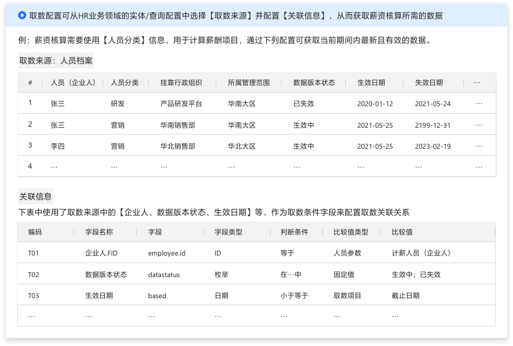Screen dimensions: 513x346
Task: Open the ellipsis at the end of row 1
Action: tap(479, 104)
